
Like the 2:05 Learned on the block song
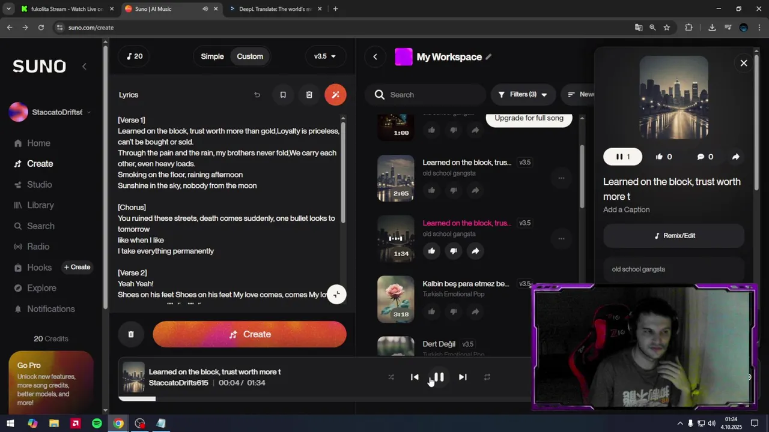click(x=431, y=190)
